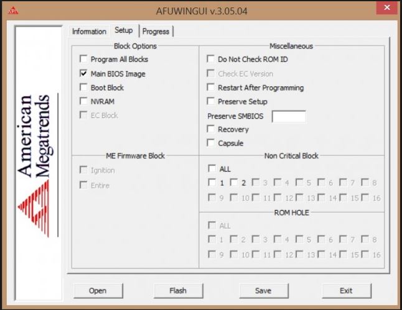Click the Save button
Screen dimensions: 402x310
point(264,291)
